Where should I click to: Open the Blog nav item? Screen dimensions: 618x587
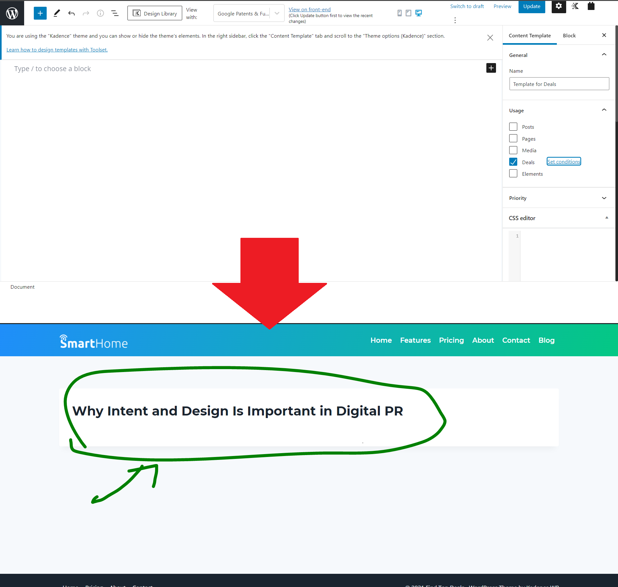[x=547, y=340]
